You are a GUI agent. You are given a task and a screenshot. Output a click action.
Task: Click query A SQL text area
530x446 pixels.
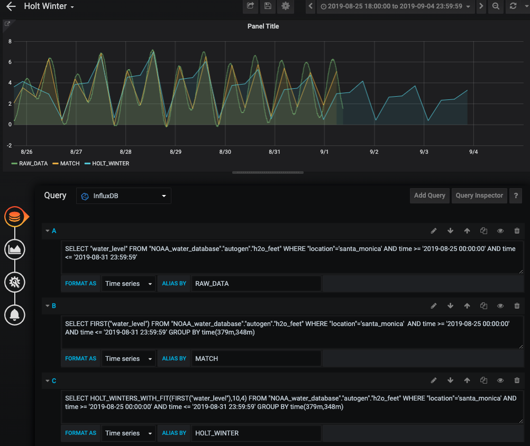tap(292, 257)
